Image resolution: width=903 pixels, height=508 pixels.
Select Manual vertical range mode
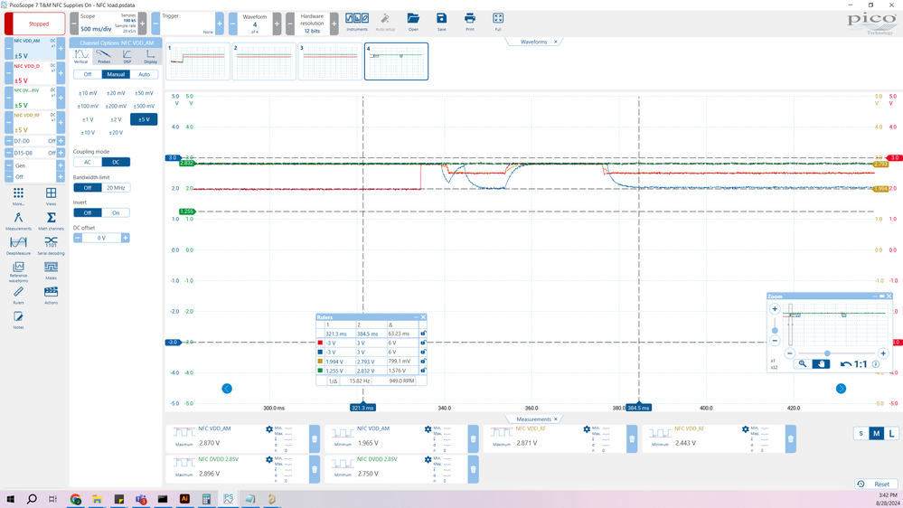(116, 74)
